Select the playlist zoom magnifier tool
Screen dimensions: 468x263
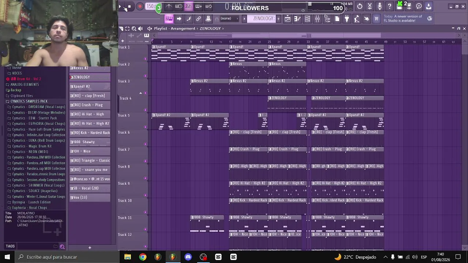(134, 28)
